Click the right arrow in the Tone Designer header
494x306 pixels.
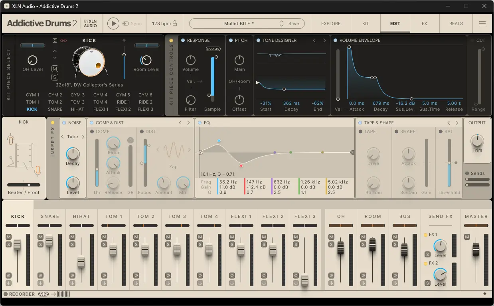(x=324, y=40)
